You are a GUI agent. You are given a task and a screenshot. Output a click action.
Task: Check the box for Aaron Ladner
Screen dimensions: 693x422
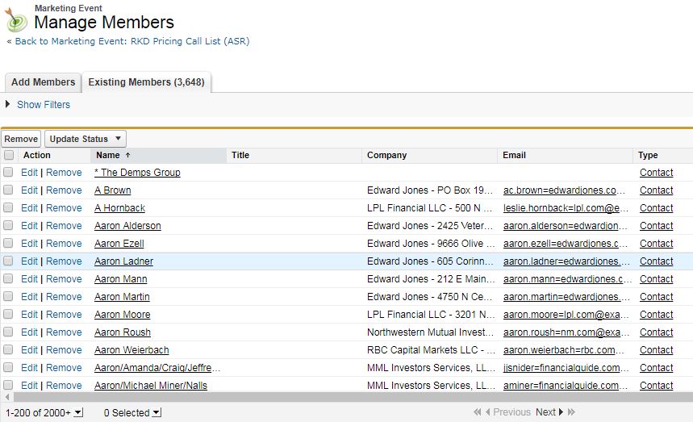click(x=9, y=261)
